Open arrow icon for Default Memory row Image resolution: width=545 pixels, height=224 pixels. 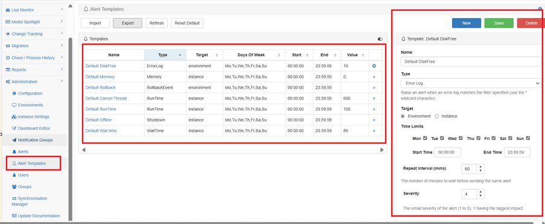[x=374, y=77]
